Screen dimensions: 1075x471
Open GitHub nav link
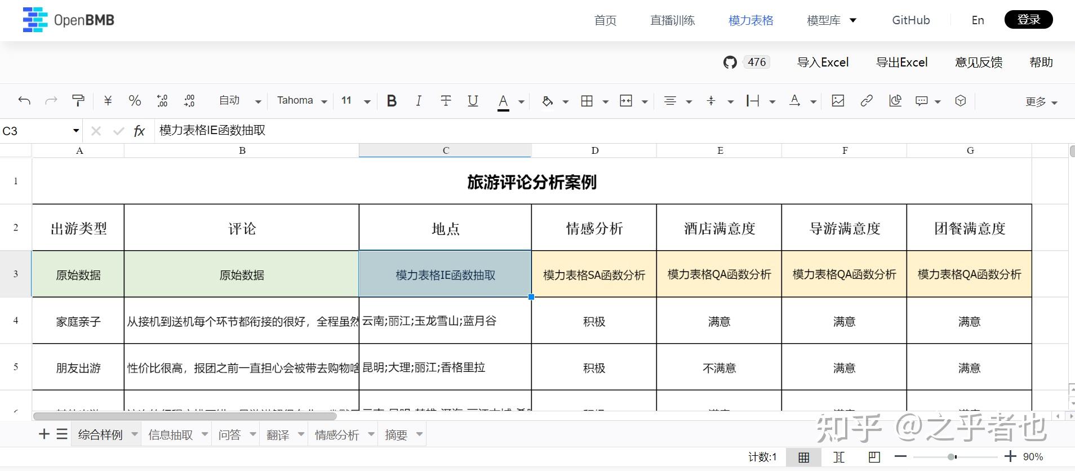[911, 20]
